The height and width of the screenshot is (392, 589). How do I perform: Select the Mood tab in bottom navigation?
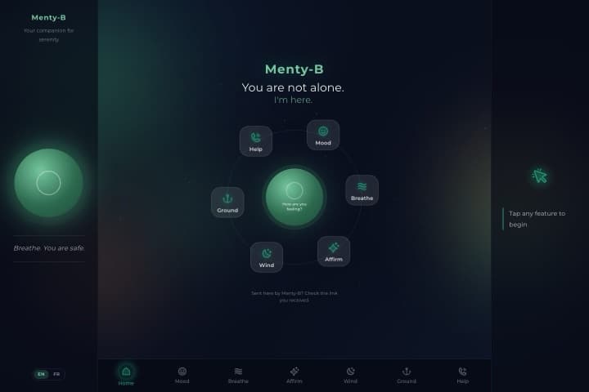click(x=182, y=375)
